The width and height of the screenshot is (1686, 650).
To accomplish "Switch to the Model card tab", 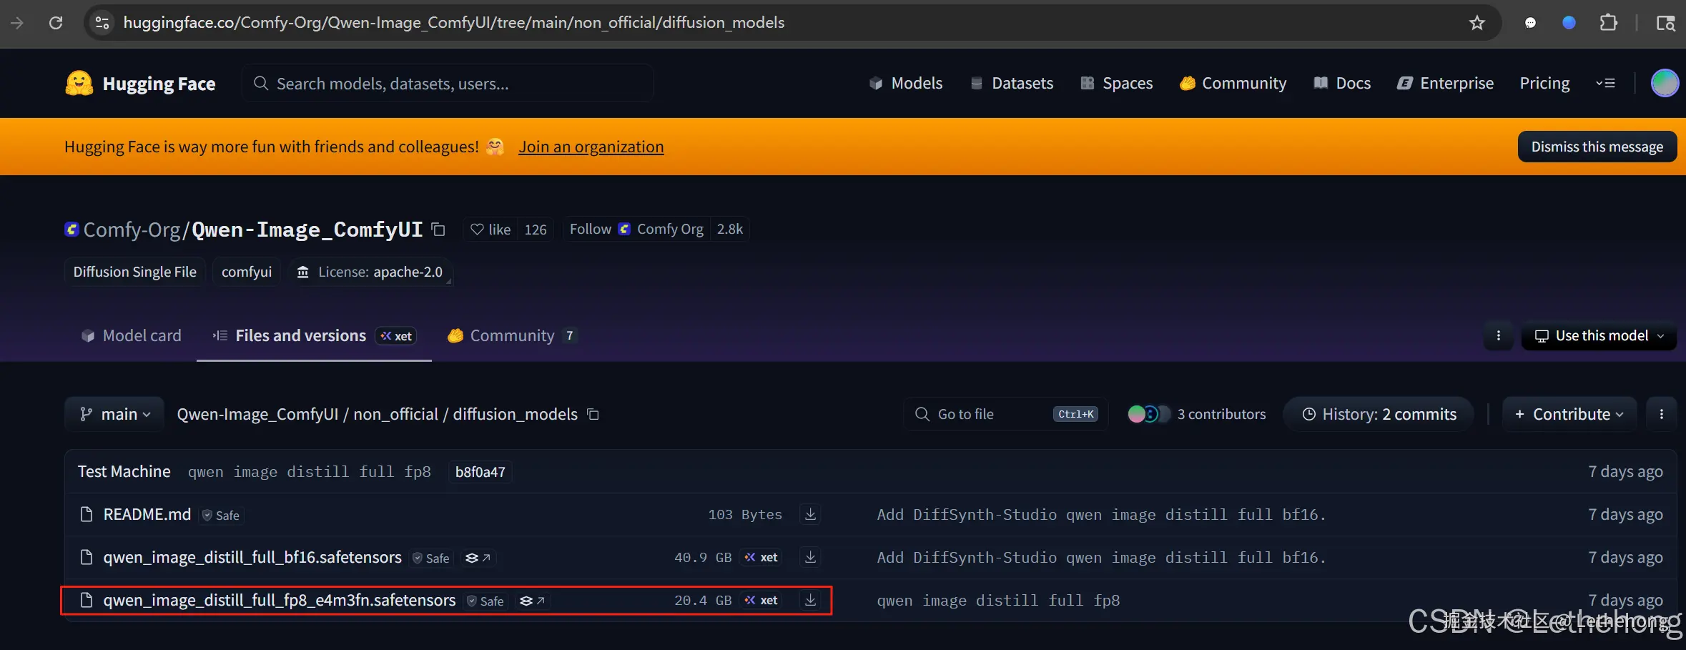I will (x=132, y=335).
